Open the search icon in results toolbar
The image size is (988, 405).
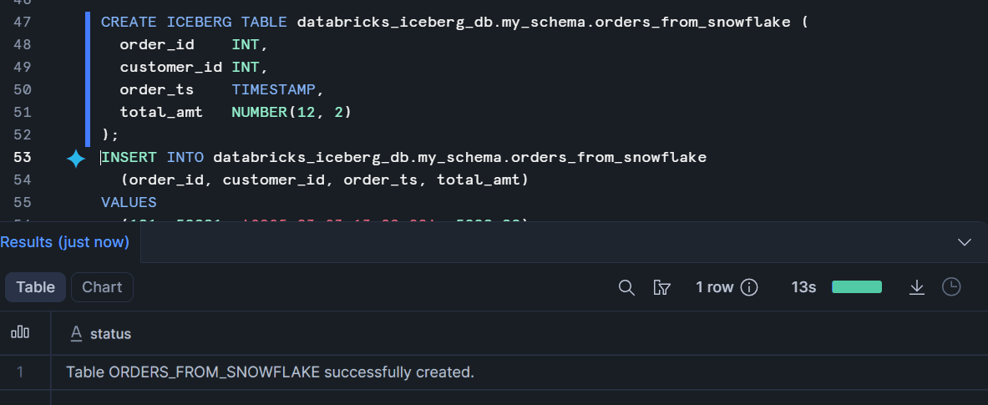pyautogui.click(x=626, y=287)
